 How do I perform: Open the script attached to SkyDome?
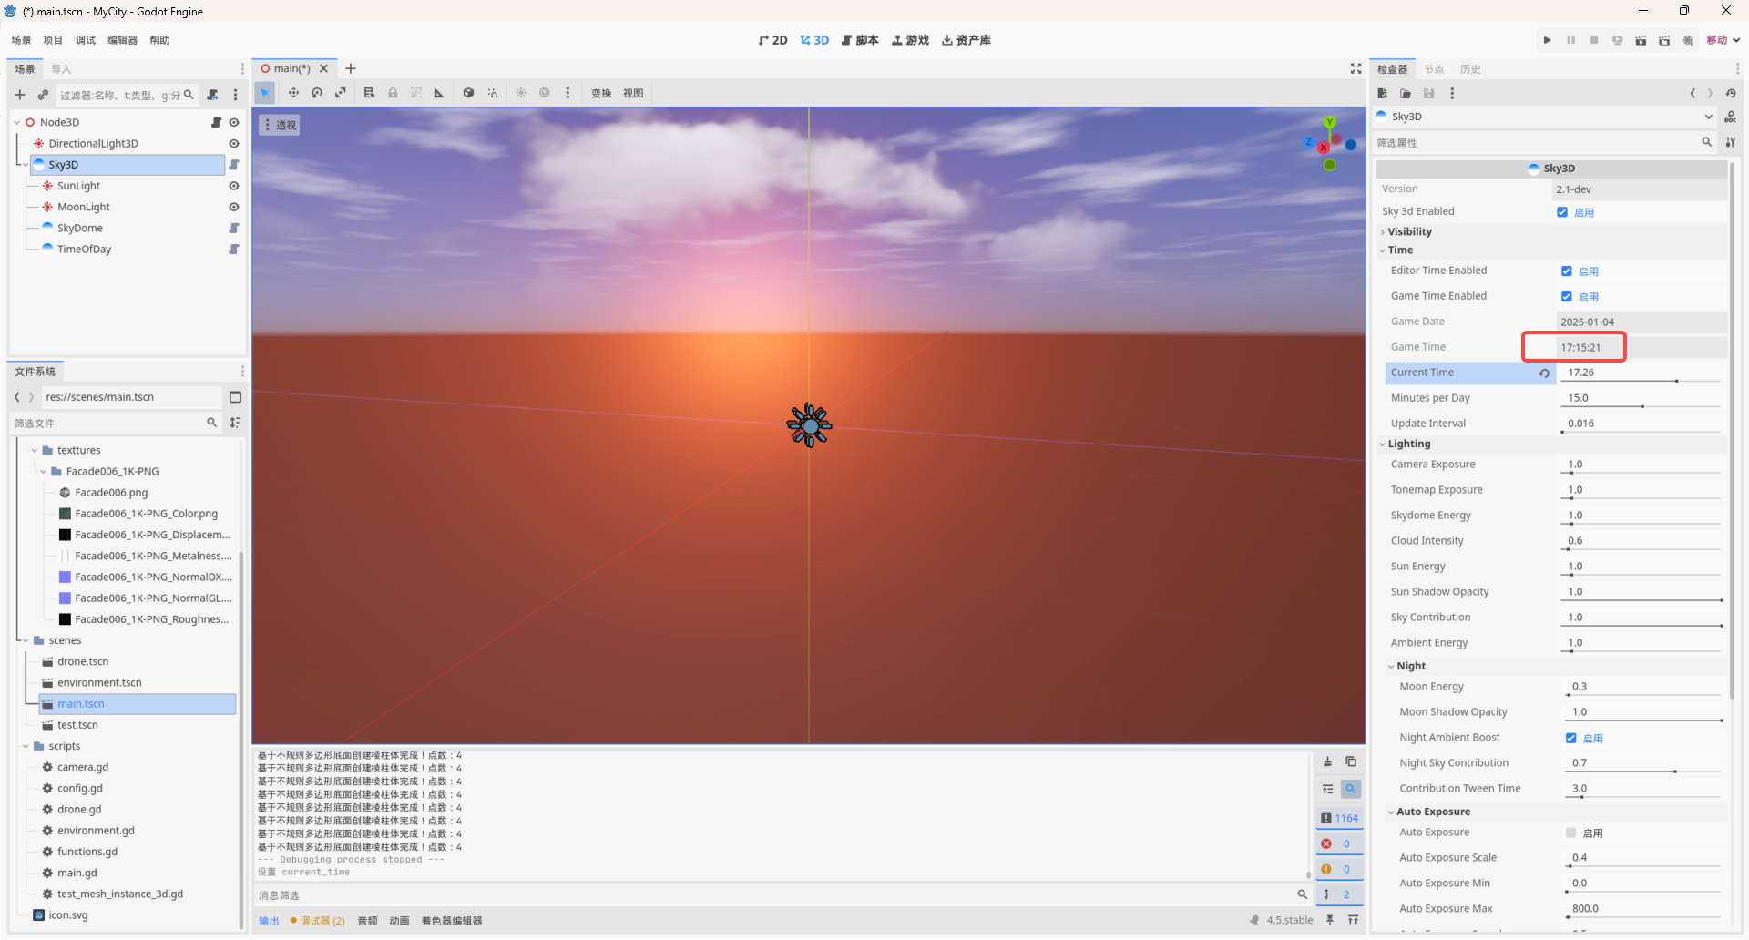click(234, 229)
